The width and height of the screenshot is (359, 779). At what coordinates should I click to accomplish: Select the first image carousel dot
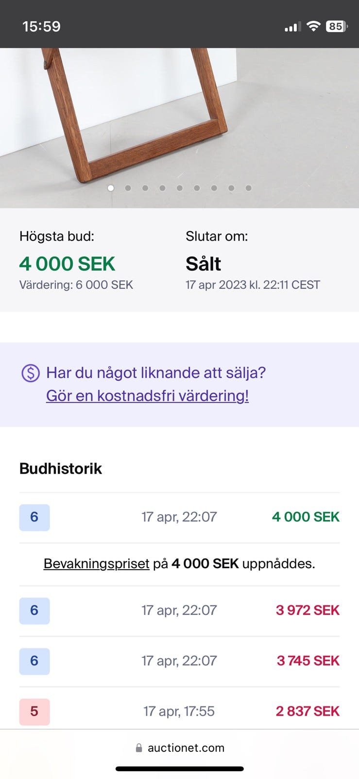click(111, 188)
